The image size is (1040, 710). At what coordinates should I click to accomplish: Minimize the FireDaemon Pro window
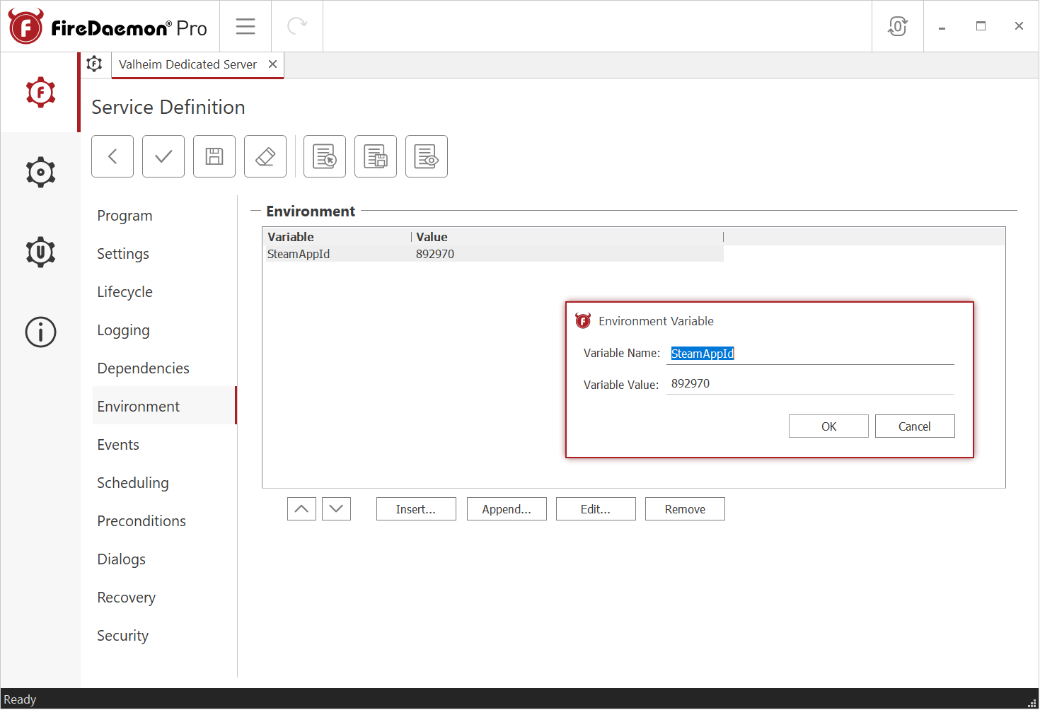pyautogui.click(x=942, y=26)
